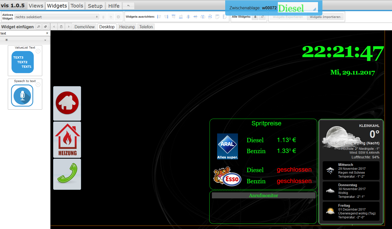Click the Esso Diesel geschlossen status
Viewport: 392px width, 229px height.
pyautogui.click(x=294, y=170)
